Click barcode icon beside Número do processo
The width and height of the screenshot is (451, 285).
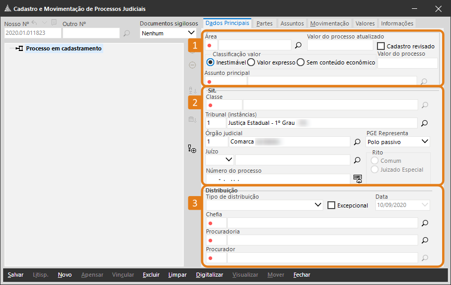(x=357, y=178)
